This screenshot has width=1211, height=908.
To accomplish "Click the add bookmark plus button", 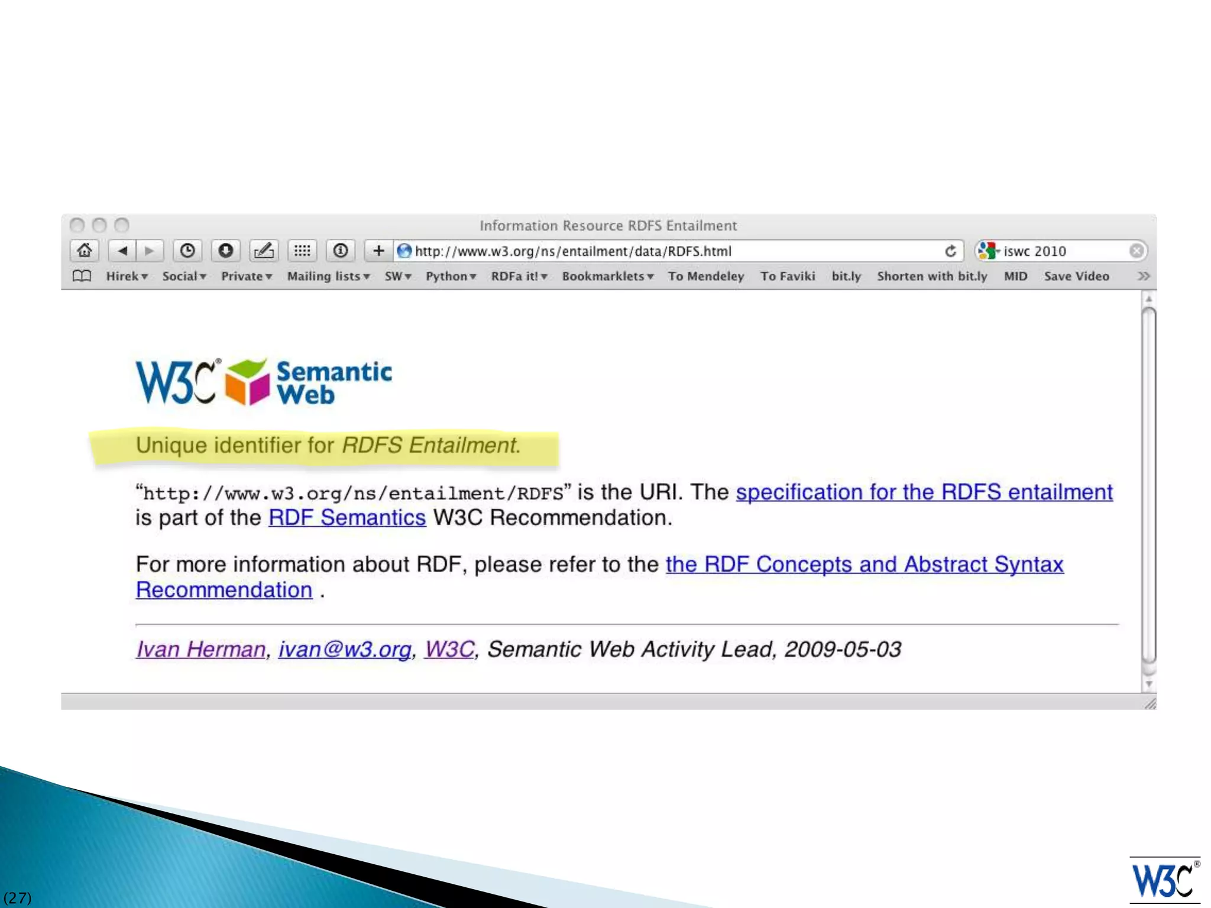I will pos(378,251).
